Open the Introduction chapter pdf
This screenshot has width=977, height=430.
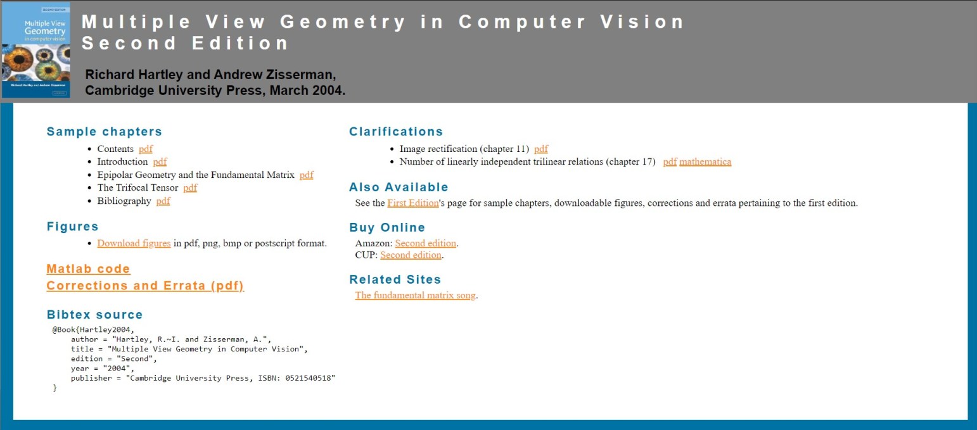pyautogui.click(x=159, y=161)
